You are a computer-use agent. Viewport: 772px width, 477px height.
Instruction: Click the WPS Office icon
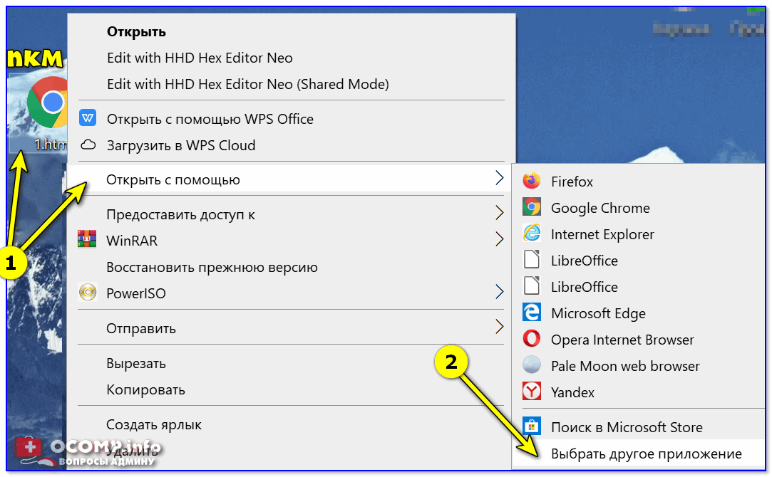point(88,119)
